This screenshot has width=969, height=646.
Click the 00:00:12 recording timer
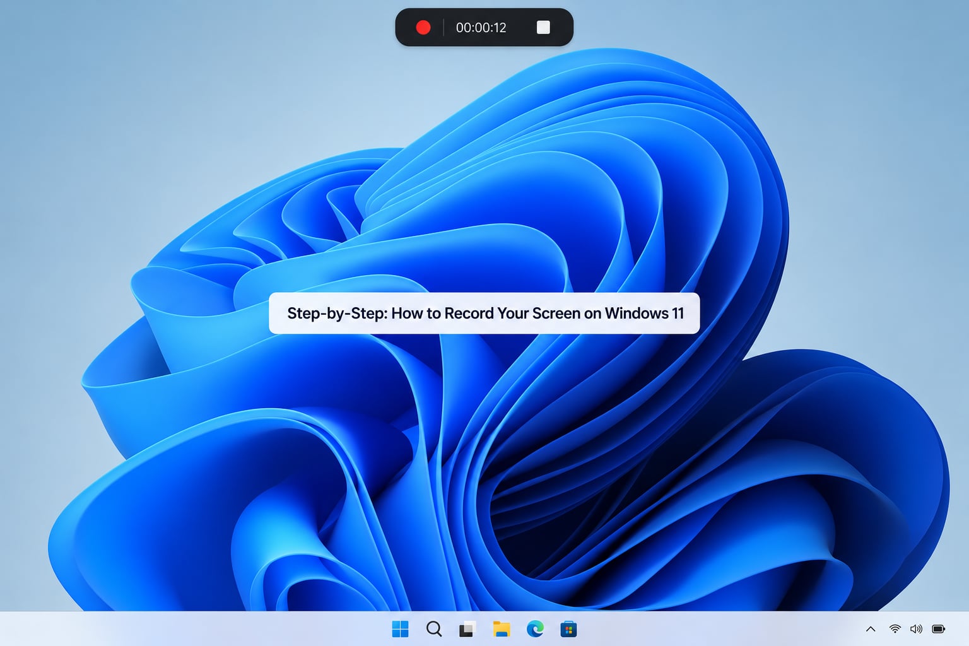click(x=481, y=28)
